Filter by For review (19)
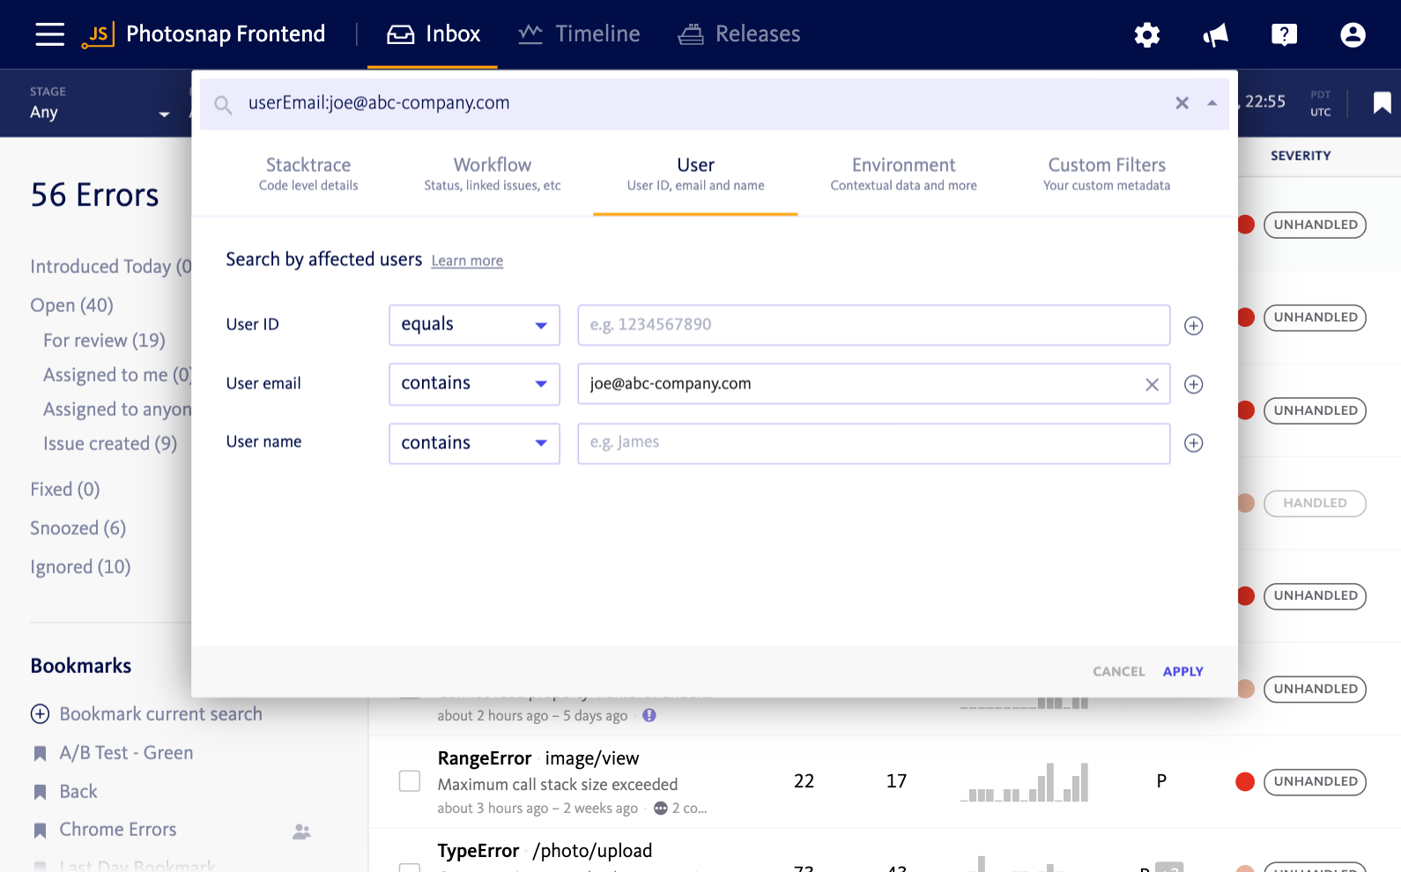The width and height of the screenshot is (1401, 872). coord(104,341)
